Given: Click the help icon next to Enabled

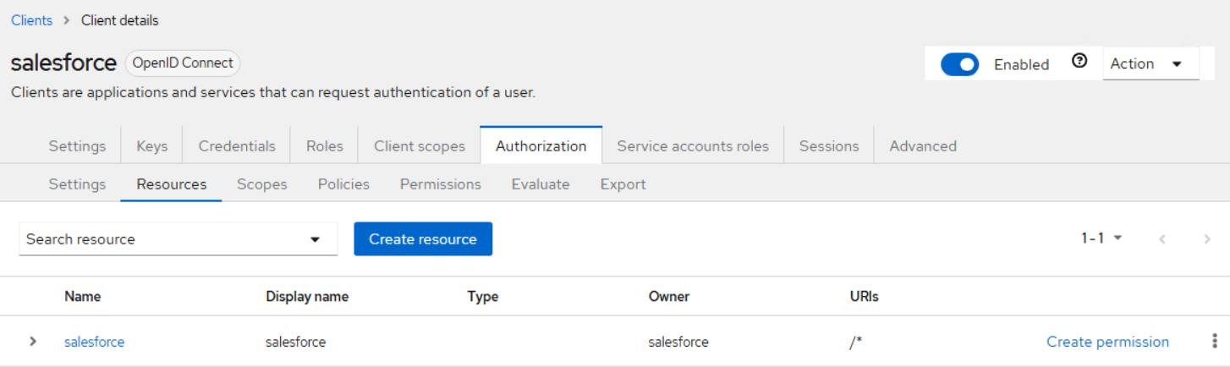Looking at the screenshot, I should [x=1079, y=62].
